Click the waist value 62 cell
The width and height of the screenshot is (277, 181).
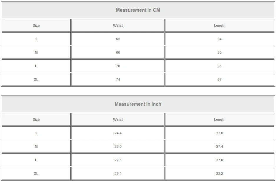(x=118, y=39)
